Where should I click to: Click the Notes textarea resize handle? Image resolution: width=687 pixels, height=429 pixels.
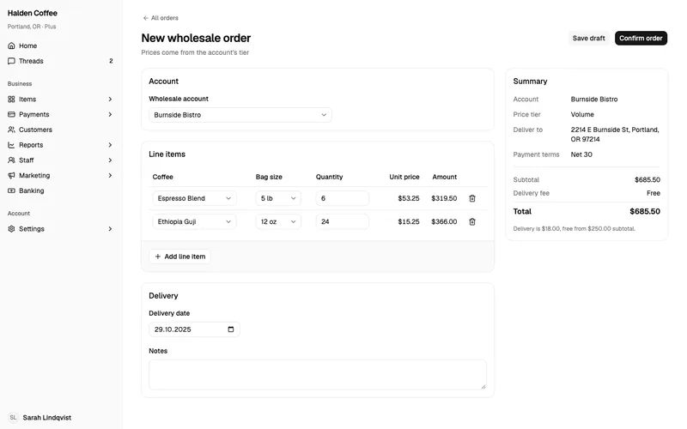pos(483,387)
